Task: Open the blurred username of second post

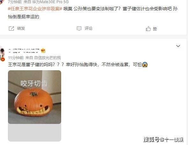Action: [x=24, y=50]
